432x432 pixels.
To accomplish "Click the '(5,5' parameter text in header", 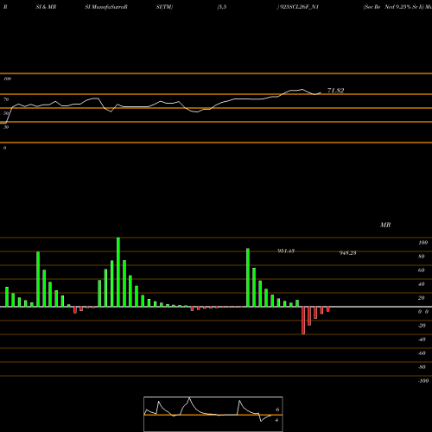I will (222, 7).
